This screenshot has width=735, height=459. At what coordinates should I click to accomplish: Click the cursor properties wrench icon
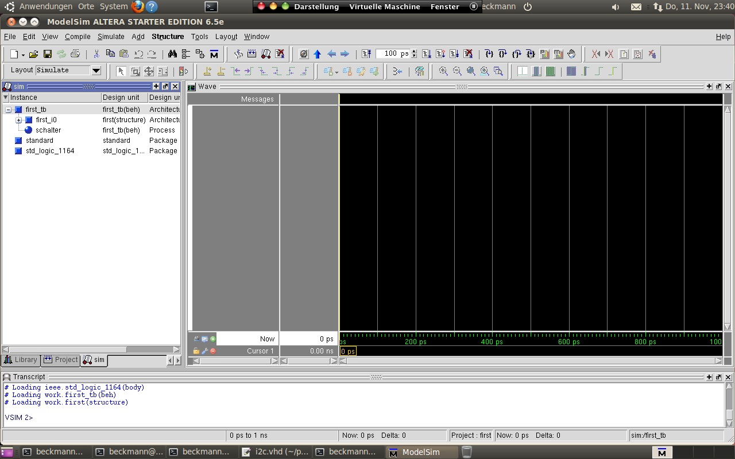pyautogui.click(x=204, y=351)
